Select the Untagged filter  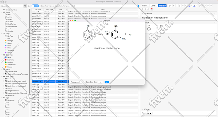[11, 100]
